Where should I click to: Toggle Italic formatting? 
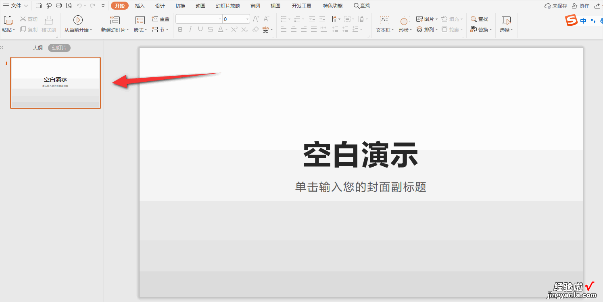[190, 29]
